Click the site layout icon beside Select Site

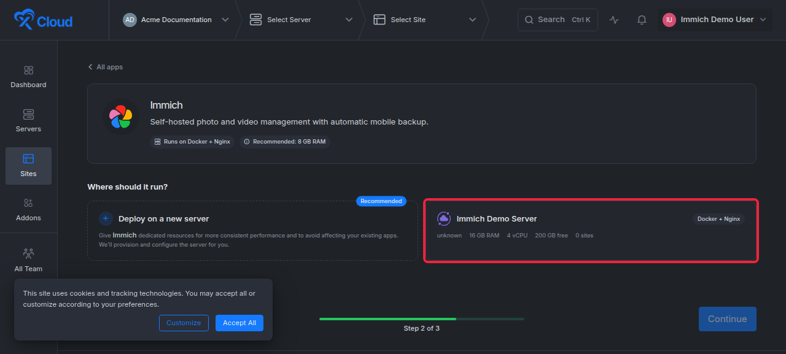(379, 20)
